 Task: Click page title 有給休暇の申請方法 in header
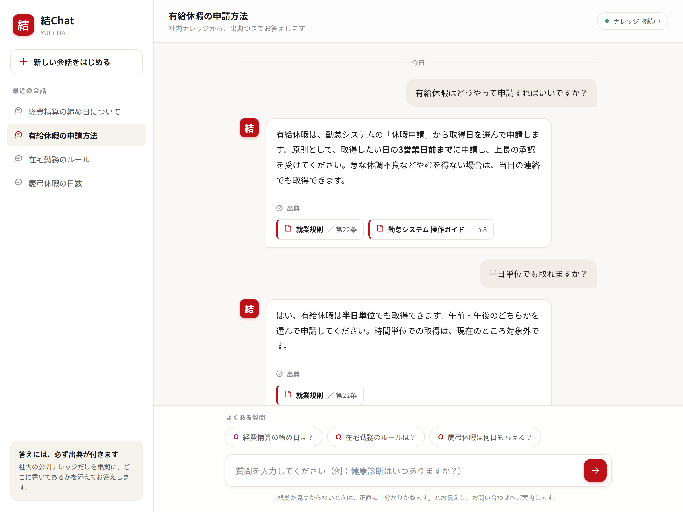tap(208, 16)
